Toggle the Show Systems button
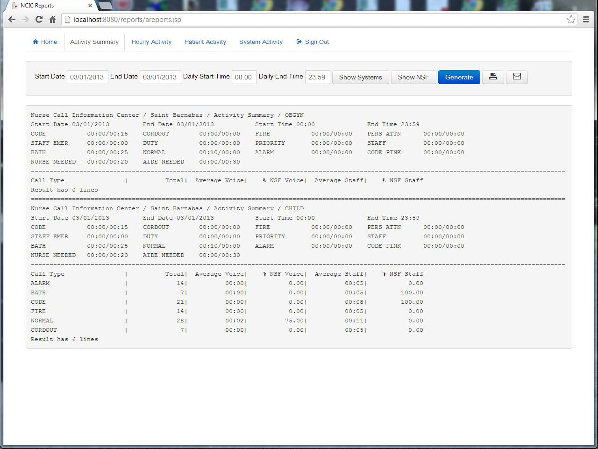 click(x=360, y=77)
